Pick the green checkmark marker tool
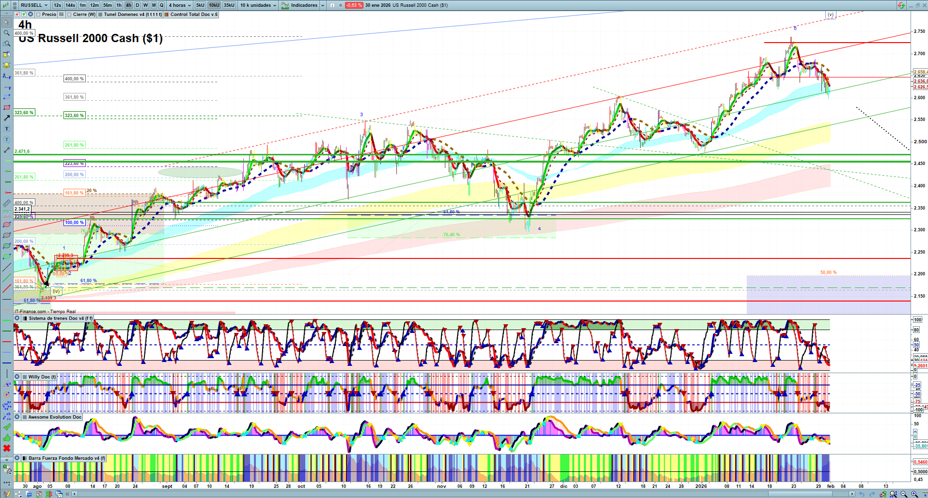Viewport: 928px width, 498px height. tap(7, 427)
